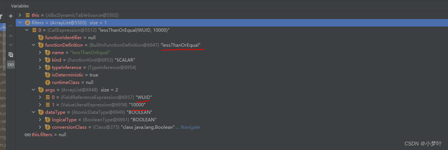Image resolution: width=448 pixels, height=150 pixels.
Task: Click the "WUID" value text
Action: point(144,97)
